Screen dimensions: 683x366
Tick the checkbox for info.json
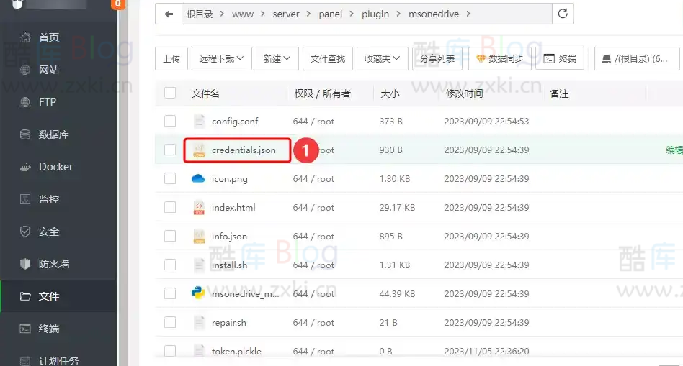coord(170,236)
